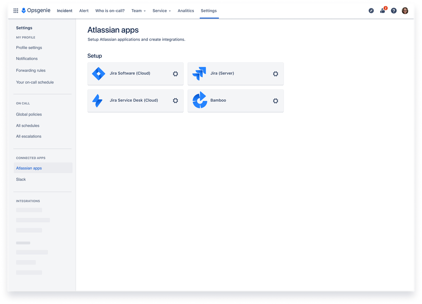Click the CONNECTED APPS section label
This screenshot has height=304, width=422.
(x=31, y=158)
